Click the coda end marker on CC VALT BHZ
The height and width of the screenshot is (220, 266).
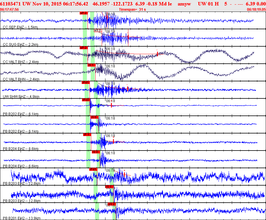tap(157, 54)
